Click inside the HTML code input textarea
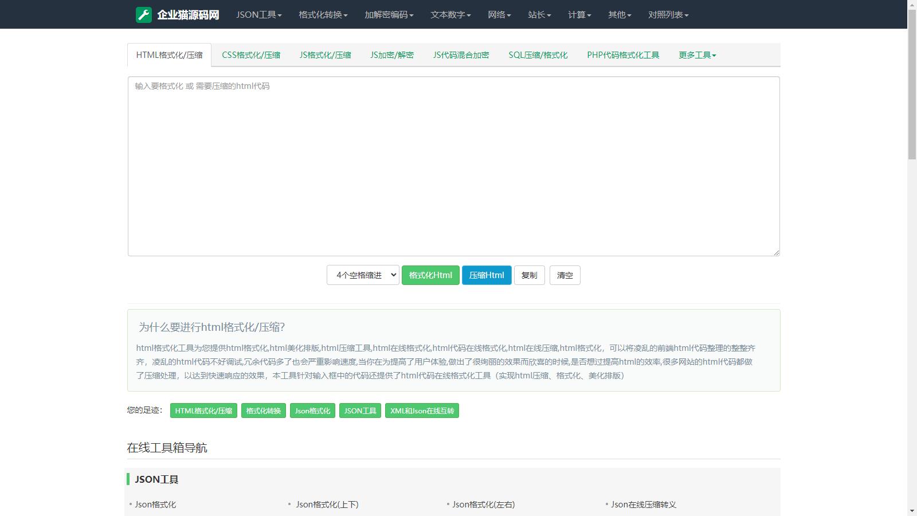917x516 pixels. [x=453, y=166]
